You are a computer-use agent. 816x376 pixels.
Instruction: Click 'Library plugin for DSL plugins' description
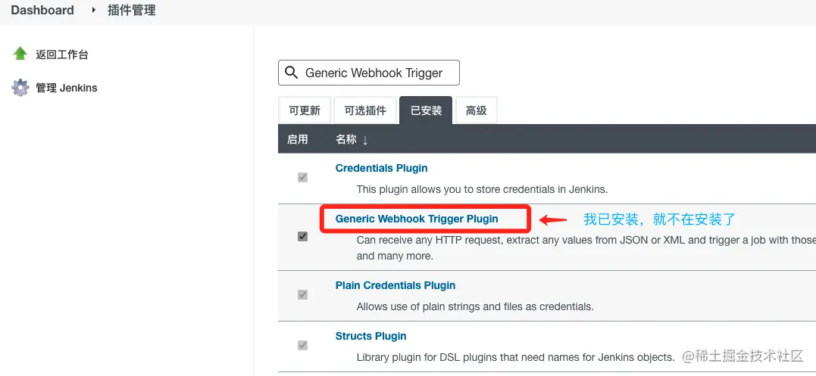(515, 357)
